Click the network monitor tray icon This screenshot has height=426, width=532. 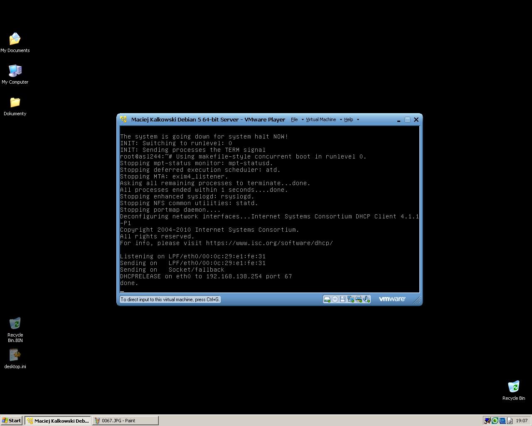click(x=488, y=421)
